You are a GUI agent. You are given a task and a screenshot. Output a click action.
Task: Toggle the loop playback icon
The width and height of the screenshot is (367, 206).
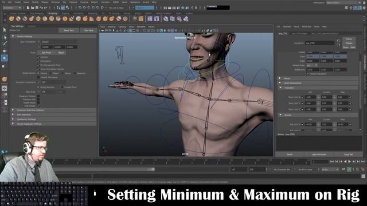point(343,169)
